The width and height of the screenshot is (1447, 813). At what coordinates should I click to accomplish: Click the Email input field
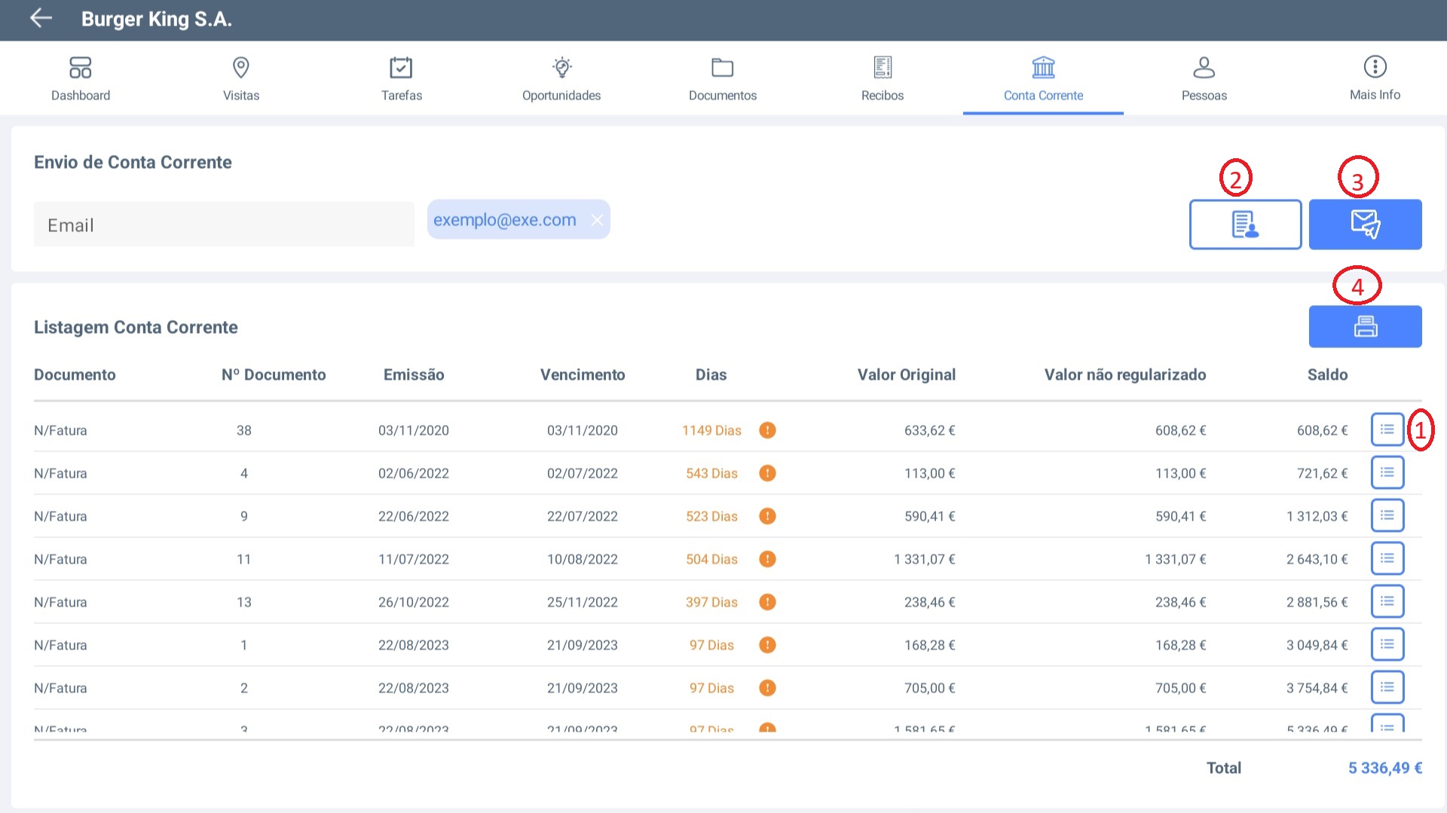click(224, 225)
